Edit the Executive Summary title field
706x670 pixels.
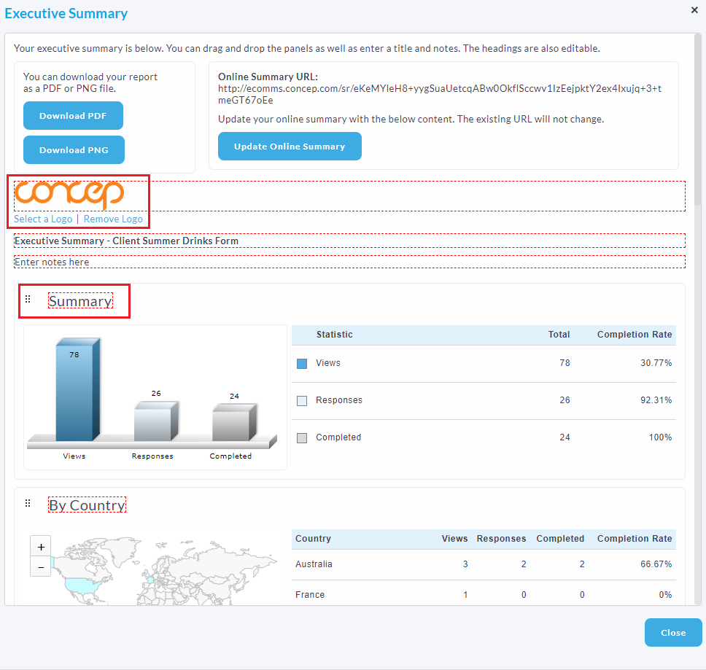(x=349, y=241)
